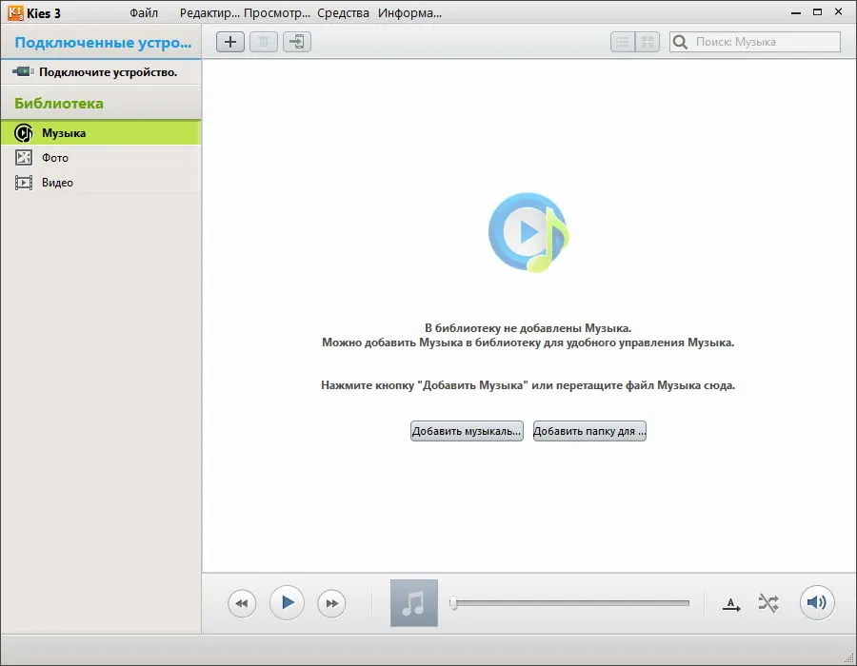Click the album art music note thumbnail
This screenshot has height=666, width=857.
(x=414, y=603)
